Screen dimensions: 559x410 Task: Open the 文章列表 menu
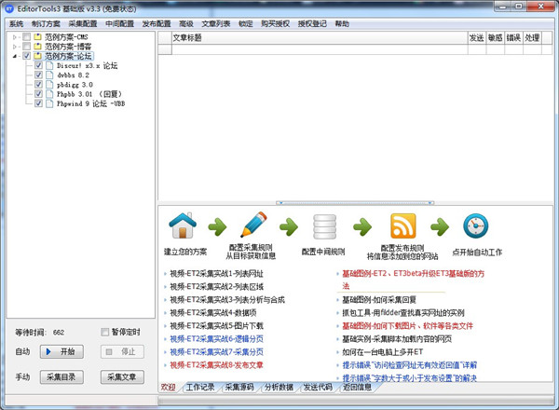(216, 24)
